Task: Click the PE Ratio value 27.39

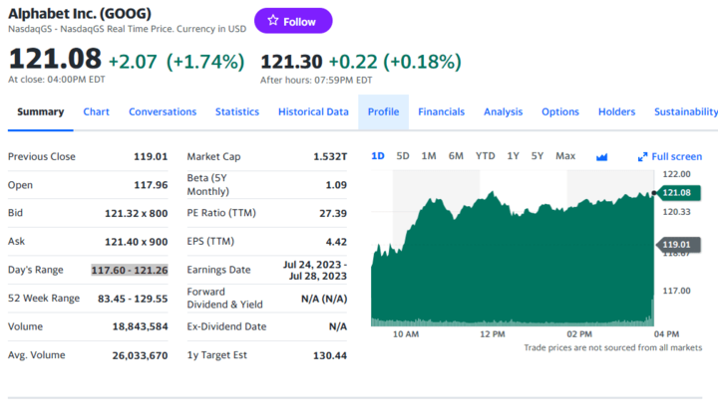Action: click(333, 214)
